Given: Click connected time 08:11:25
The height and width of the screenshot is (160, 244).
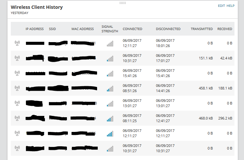Looking at the screenshot, I should [x=130, y=121].
